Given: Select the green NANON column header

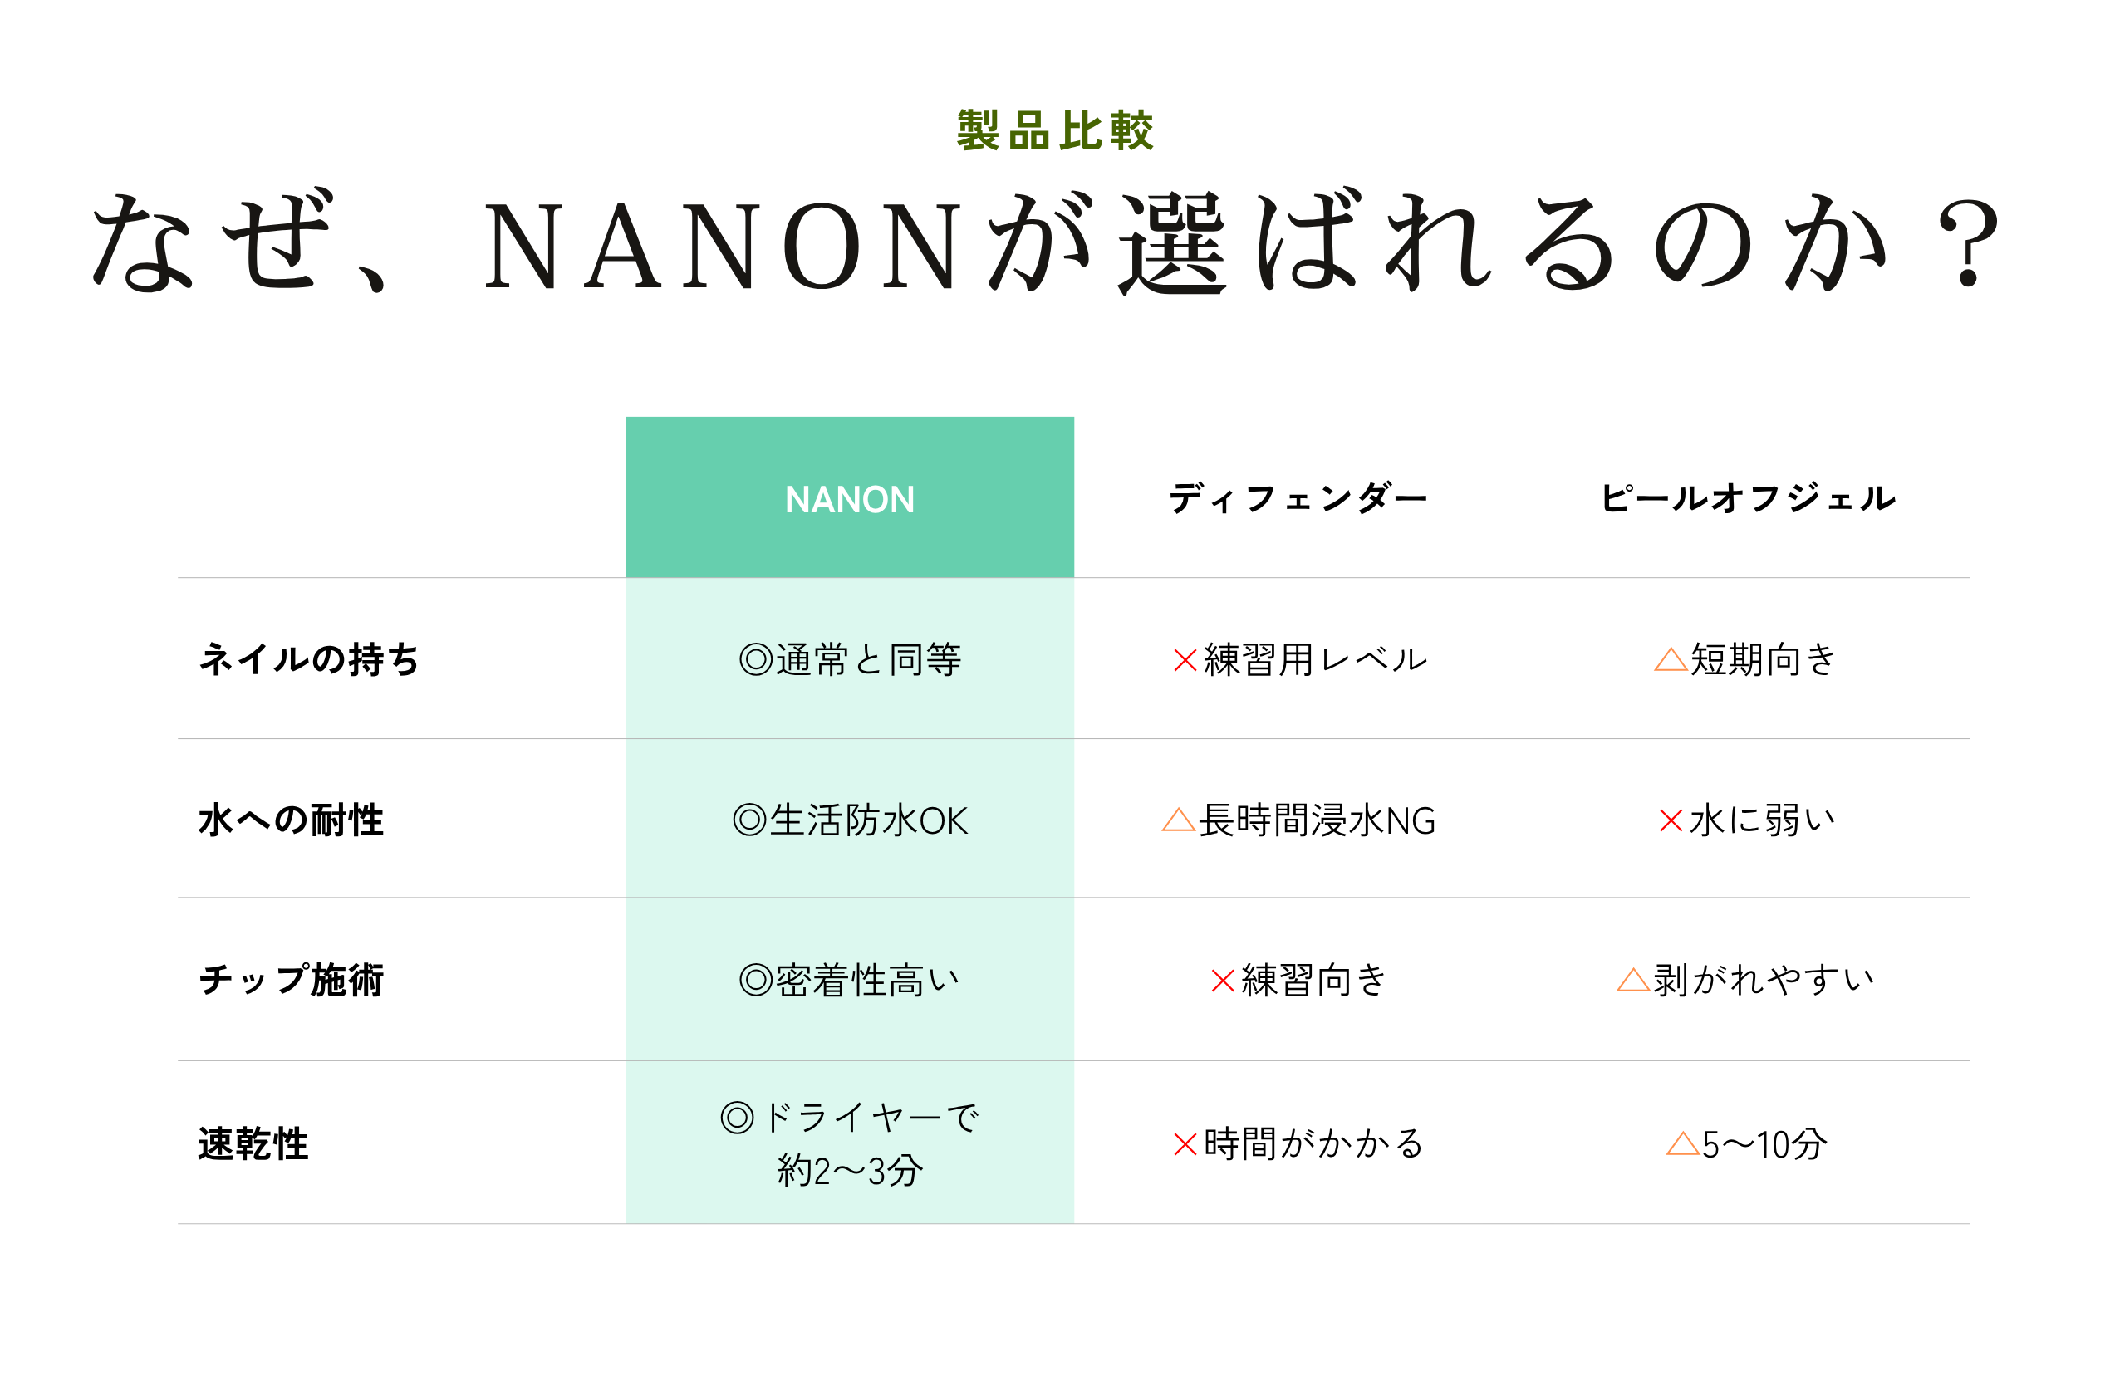Looking at the screenshot, I should coord(849,498).
